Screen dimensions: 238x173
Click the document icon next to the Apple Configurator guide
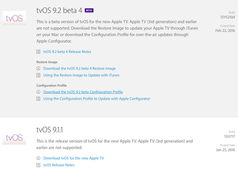(38, 99)
